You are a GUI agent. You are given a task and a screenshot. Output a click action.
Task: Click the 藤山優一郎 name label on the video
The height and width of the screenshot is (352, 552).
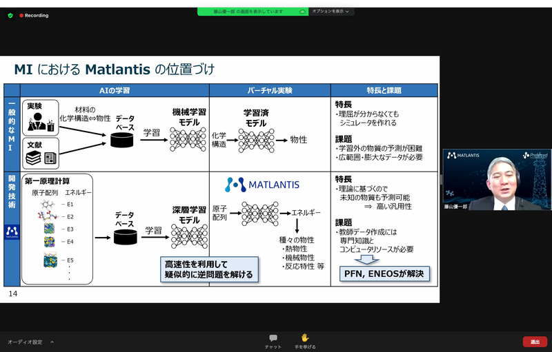click(455, 207)
